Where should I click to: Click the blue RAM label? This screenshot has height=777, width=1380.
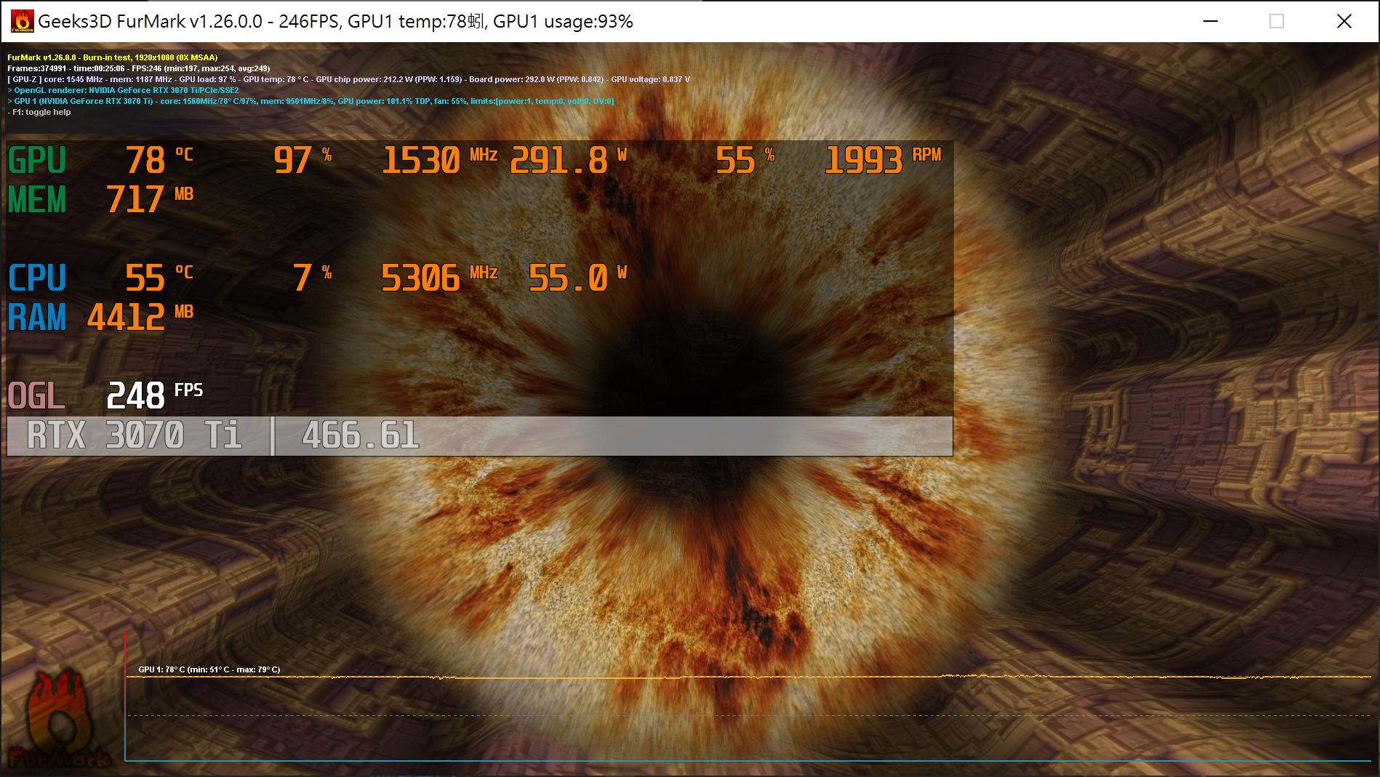(x=37, y=317)
